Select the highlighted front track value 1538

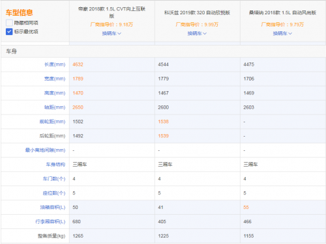pyautogui.click(x=163, y=122)
